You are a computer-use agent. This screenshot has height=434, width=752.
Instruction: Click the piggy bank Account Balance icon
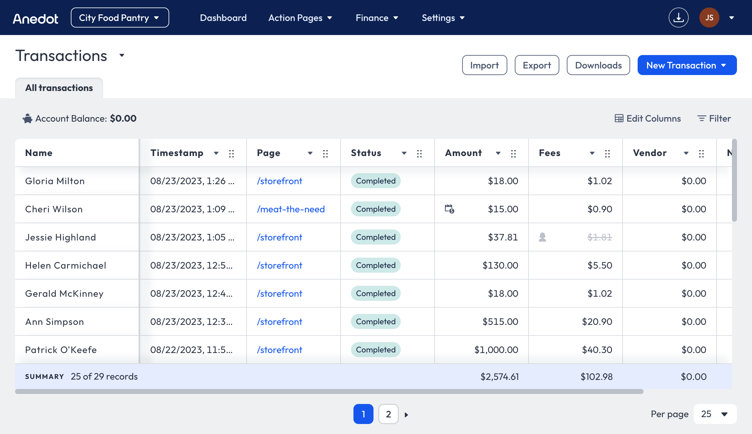(x=28, y=119)
